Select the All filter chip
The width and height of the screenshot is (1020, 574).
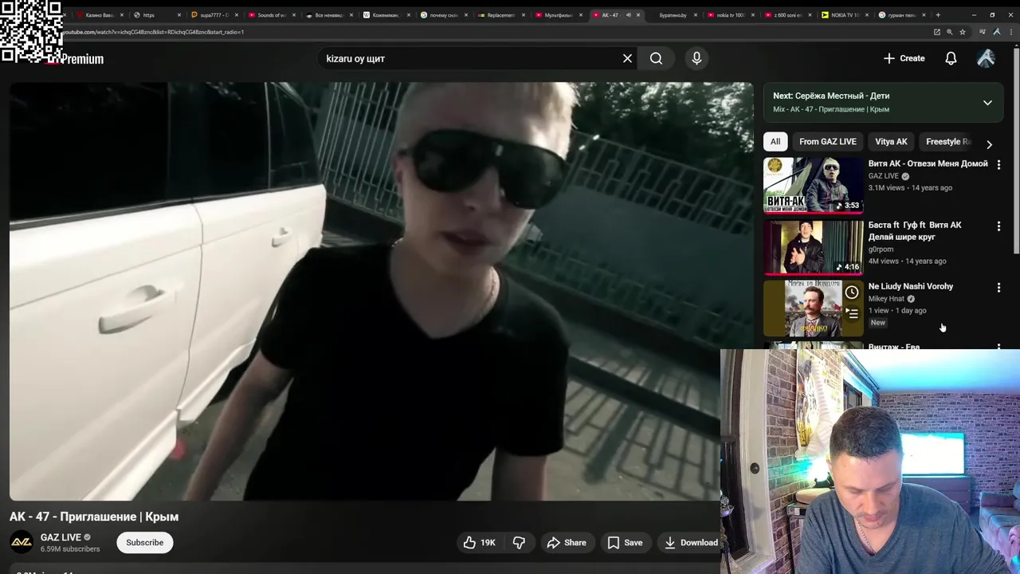coord(775,142)
